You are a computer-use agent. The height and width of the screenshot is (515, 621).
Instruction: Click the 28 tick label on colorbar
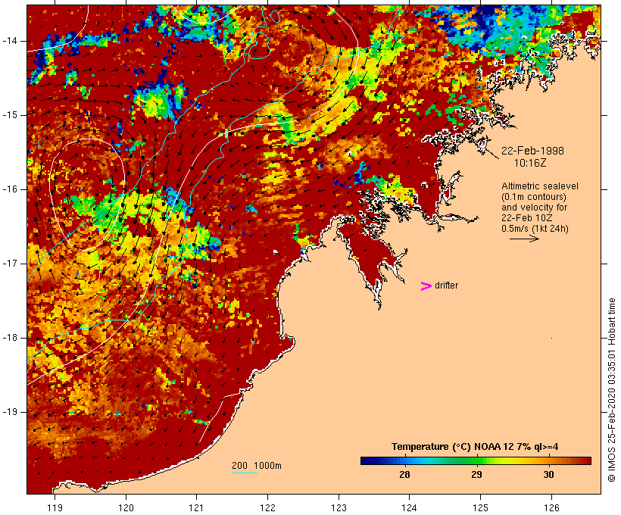(404, 474)
